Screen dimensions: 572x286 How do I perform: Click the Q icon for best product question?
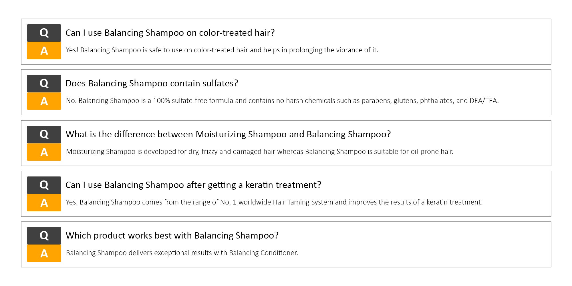coord(44,236)
